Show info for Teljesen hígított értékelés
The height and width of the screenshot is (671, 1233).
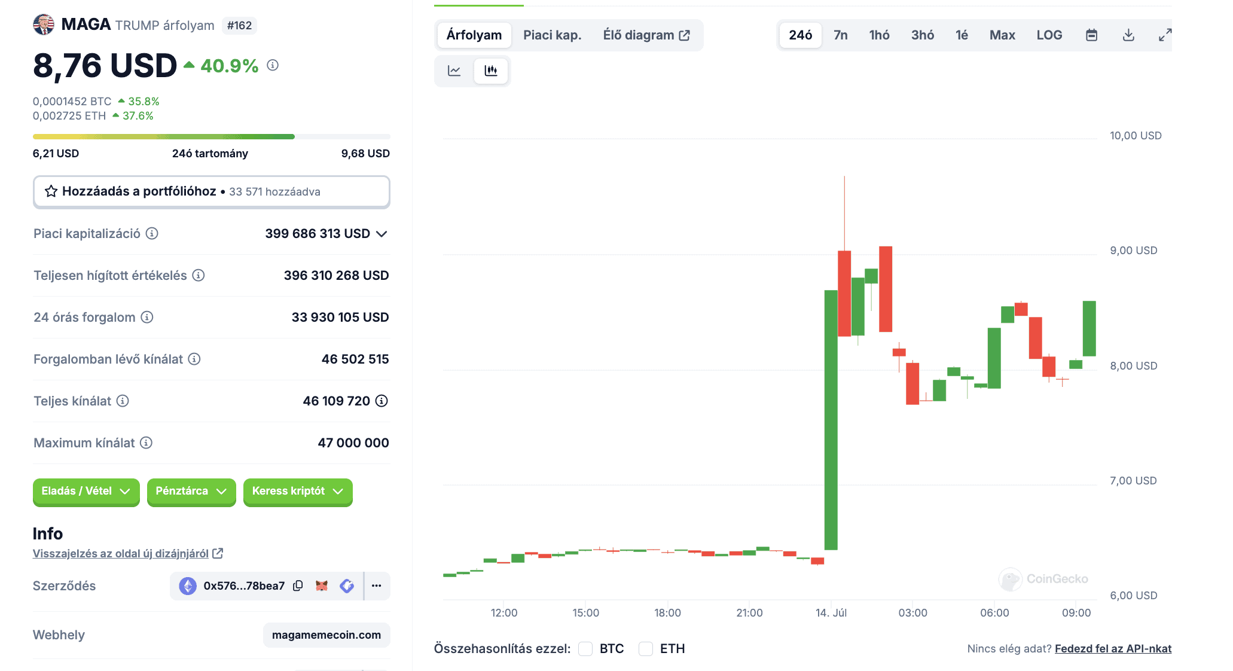pos(199,275)
